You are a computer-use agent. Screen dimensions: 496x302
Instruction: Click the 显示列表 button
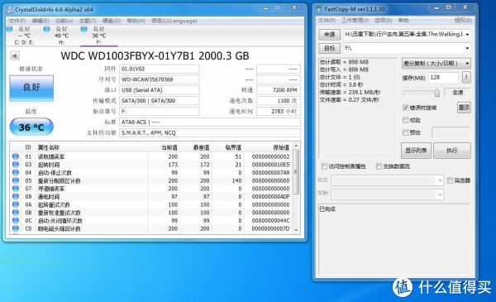pyautogui.click(x=416, y=151)
